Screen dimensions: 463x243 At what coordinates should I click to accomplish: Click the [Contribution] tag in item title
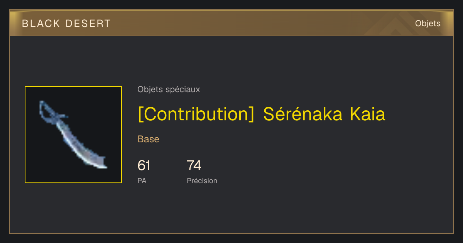[196, 114]
